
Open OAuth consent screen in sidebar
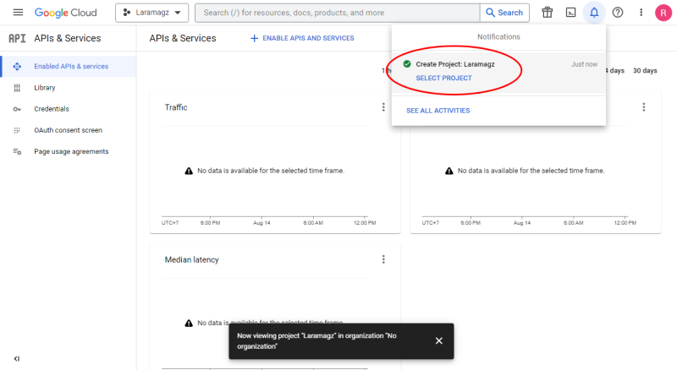pos(69,130)
